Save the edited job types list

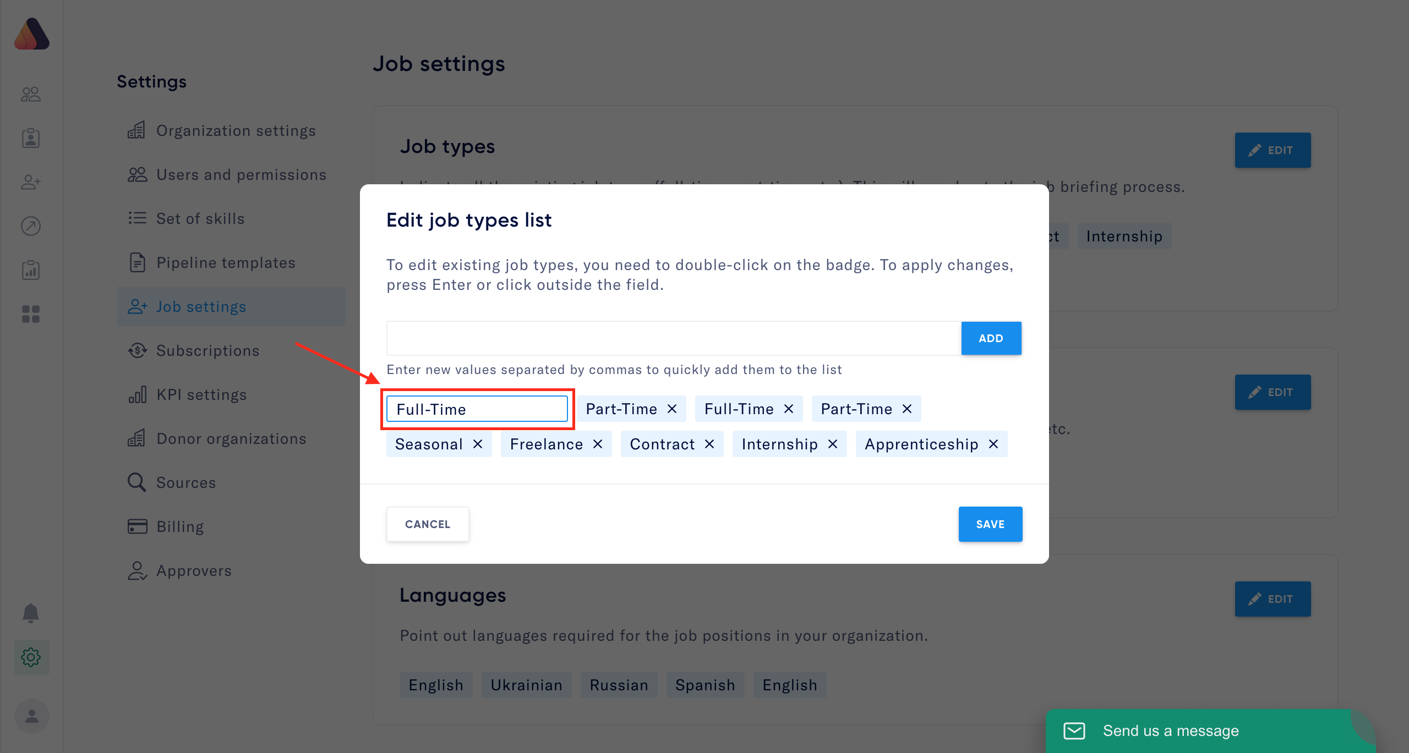[x=990, y=524]
